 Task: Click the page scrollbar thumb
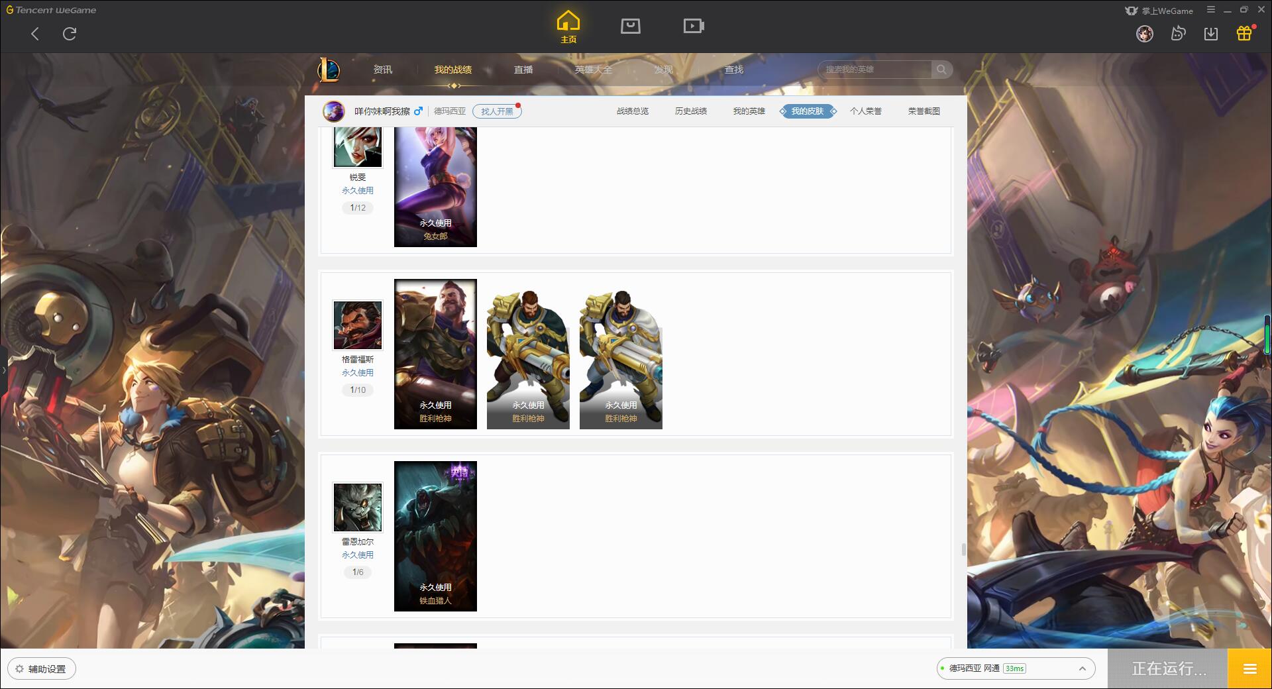[x=963, y=550]
